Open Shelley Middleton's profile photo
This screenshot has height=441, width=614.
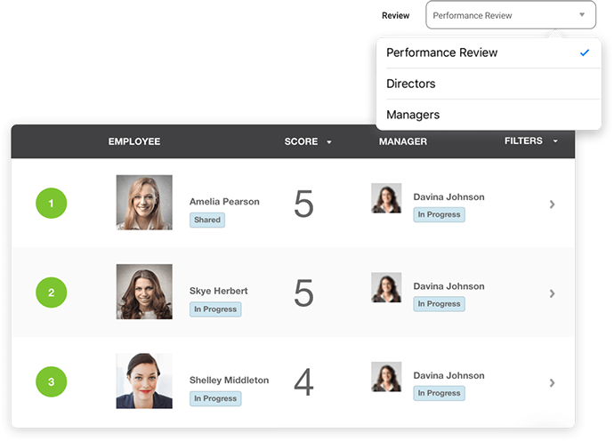point(144,381)
